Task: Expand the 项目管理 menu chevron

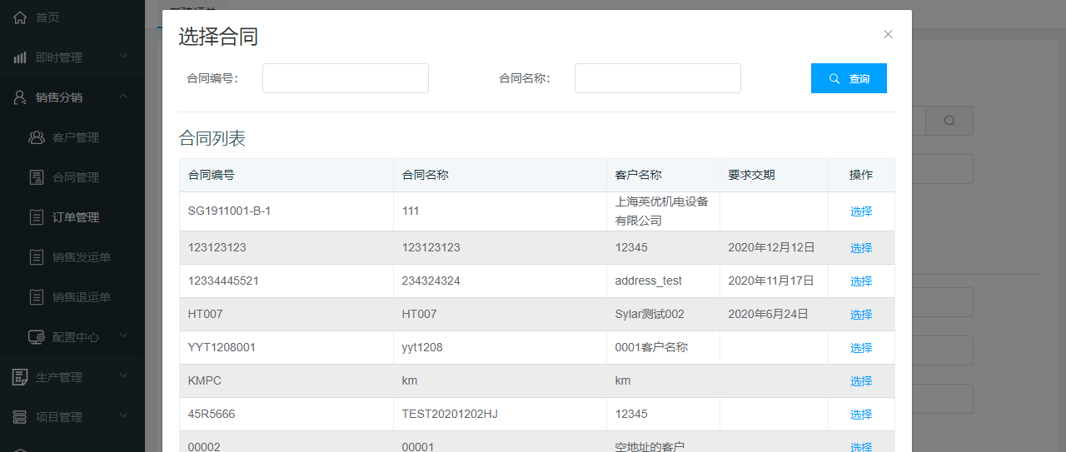Action: point(123,416)
